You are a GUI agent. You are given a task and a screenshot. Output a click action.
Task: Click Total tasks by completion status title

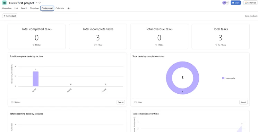pos(148,56)
